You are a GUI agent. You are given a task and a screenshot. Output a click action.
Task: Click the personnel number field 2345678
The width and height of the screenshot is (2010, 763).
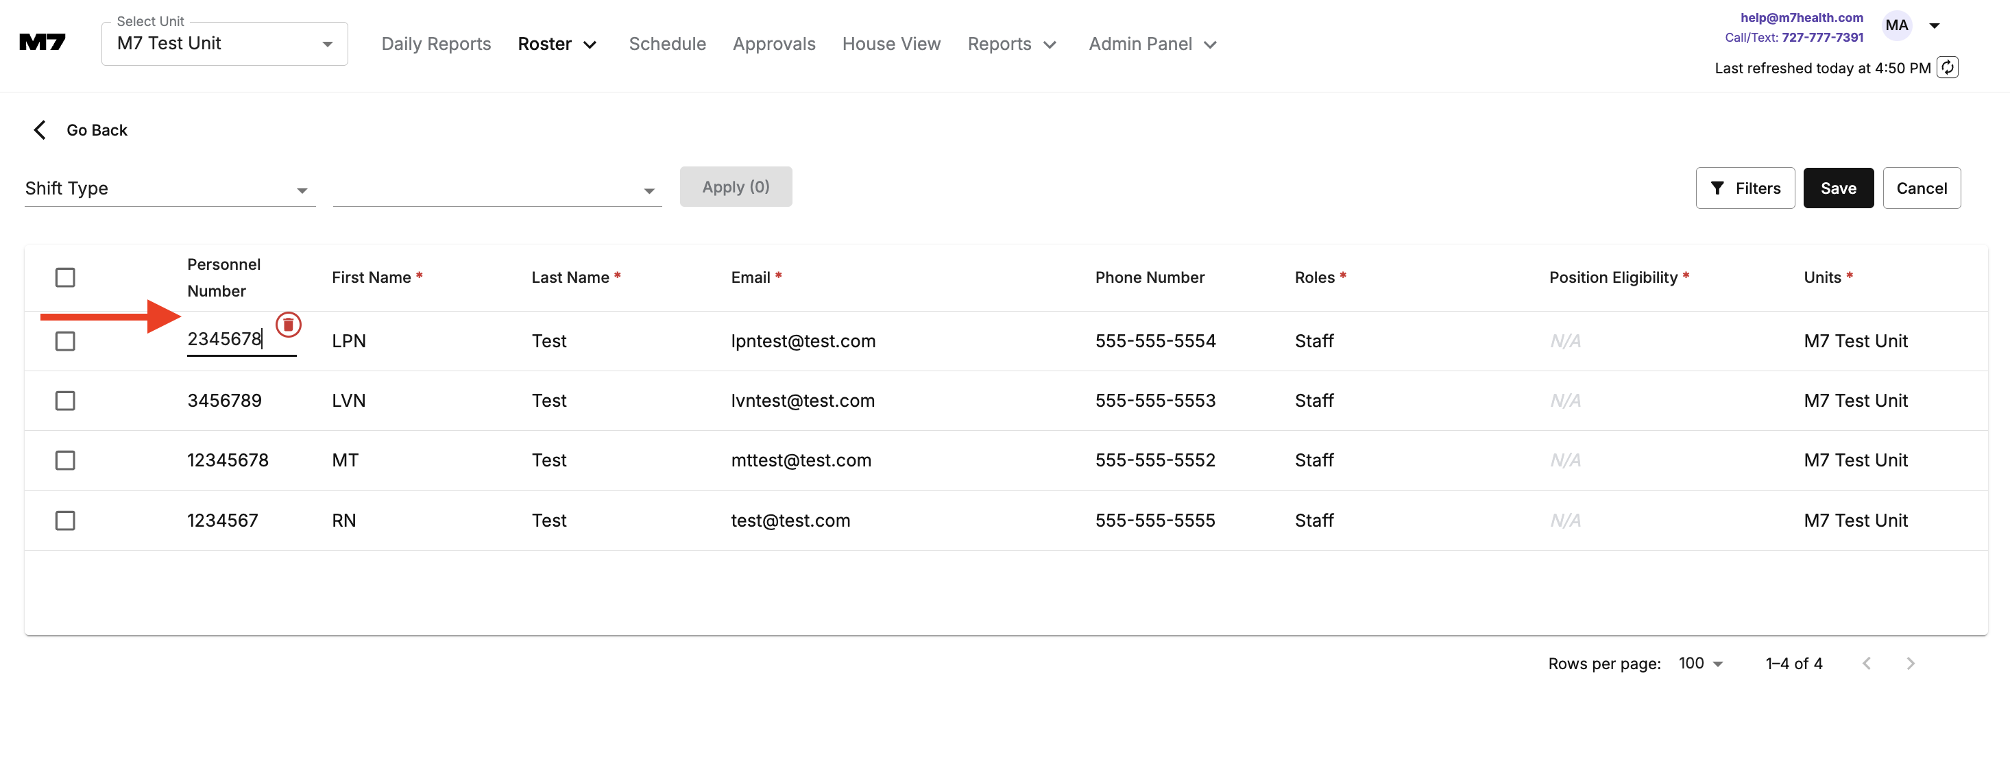(225, 339)
